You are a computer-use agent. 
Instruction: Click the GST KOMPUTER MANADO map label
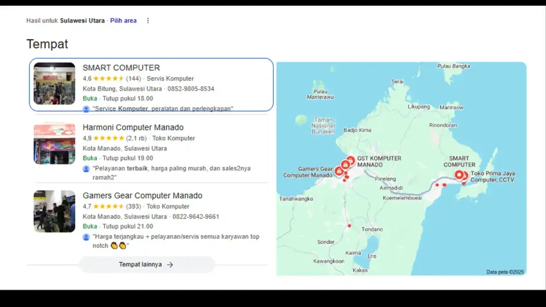point(379,161)
